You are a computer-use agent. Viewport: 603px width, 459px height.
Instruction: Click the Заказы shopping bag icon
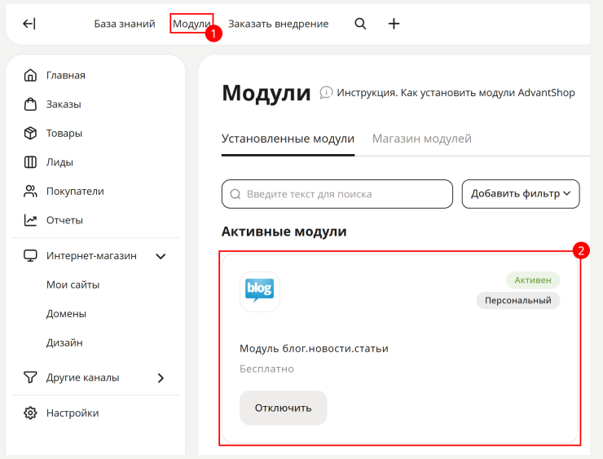click(30, 104)
